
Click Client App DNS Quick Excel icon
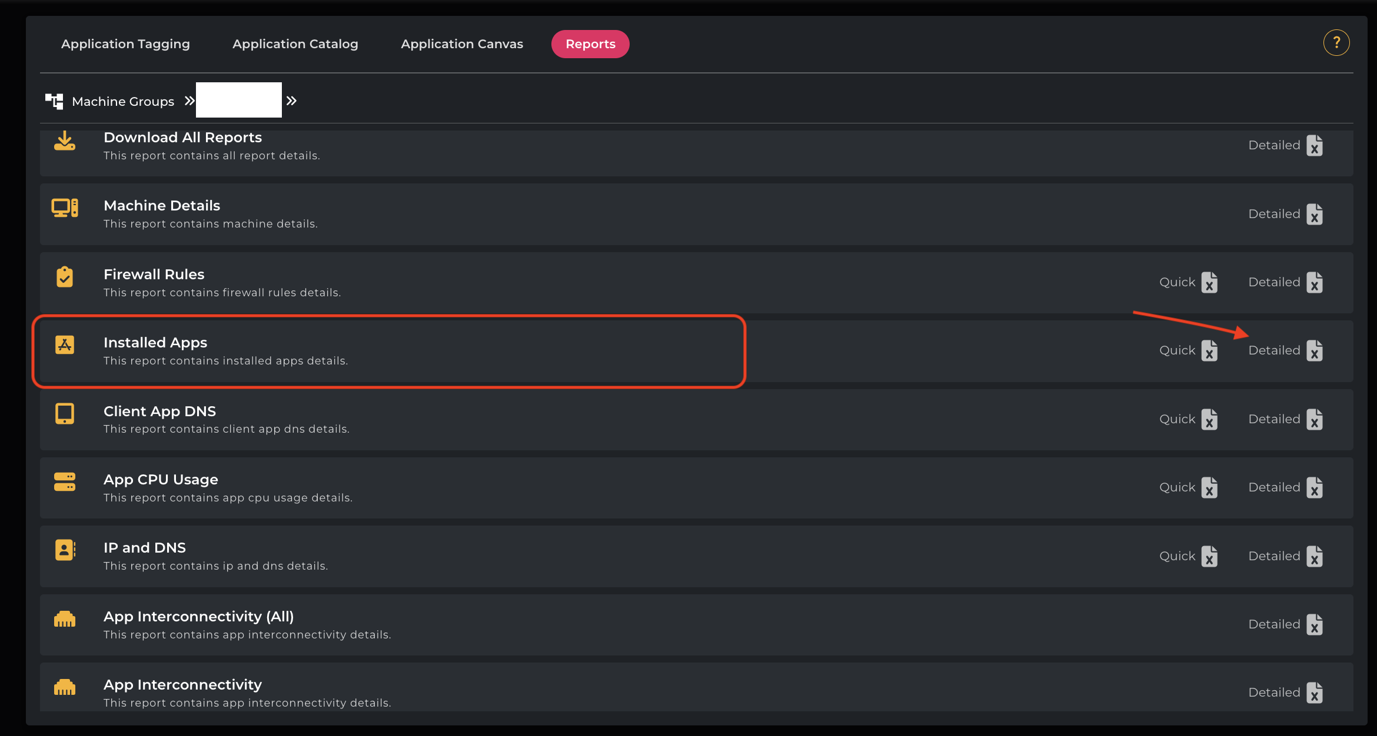pos(1209,420)
